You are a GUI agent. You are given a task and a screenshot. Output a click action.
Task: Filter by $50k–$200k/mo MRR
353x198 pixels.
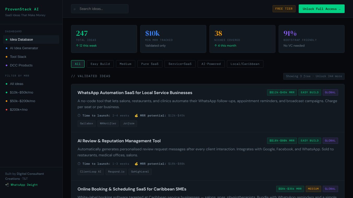pyautogui.click(x=31, y=101)
